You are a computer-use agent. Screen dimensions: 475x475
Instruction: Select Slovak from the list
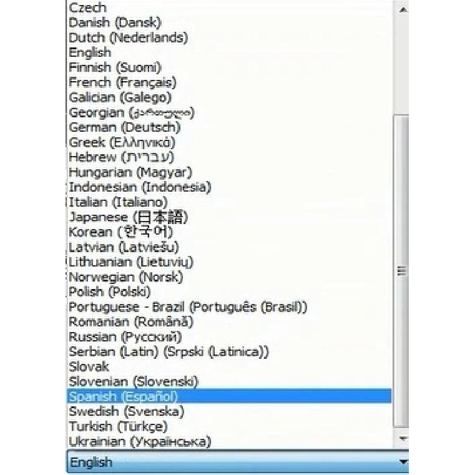pos(229,366)
